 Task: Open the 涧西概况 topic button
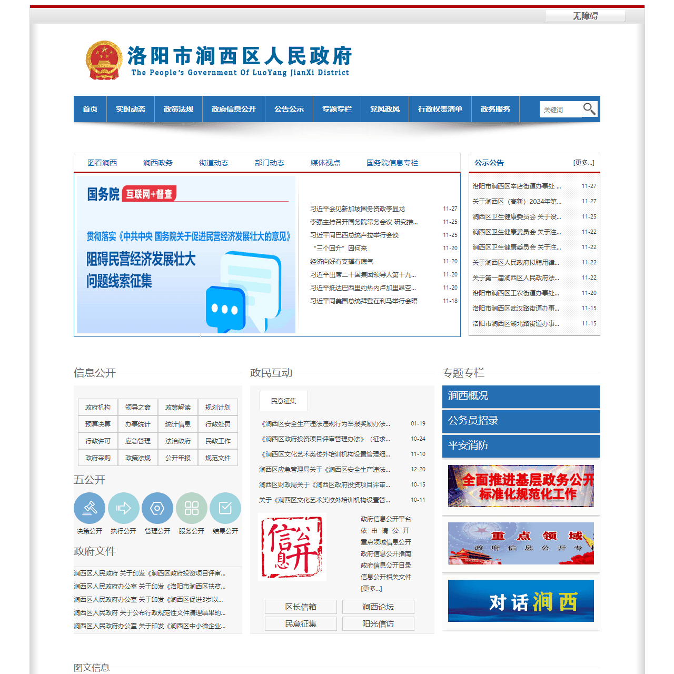(x=521, y=396)
